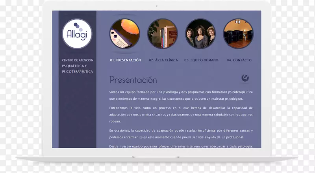Go to 02. Área Clínica section
This screenshot has height=173, width=315.
tap(163, 60)
